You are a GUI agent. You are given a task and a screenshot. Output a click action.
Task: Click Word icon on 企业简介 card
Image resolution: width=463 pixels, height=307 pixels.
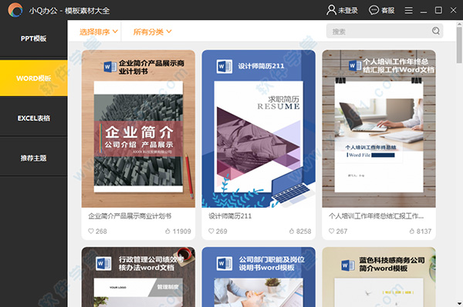tap(110, 67)
